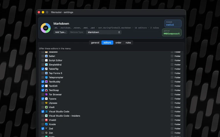The width and height of the screenshot is (220, 137).
Task: Click the Ulysses butterfly icon
Action: point(46,103)
